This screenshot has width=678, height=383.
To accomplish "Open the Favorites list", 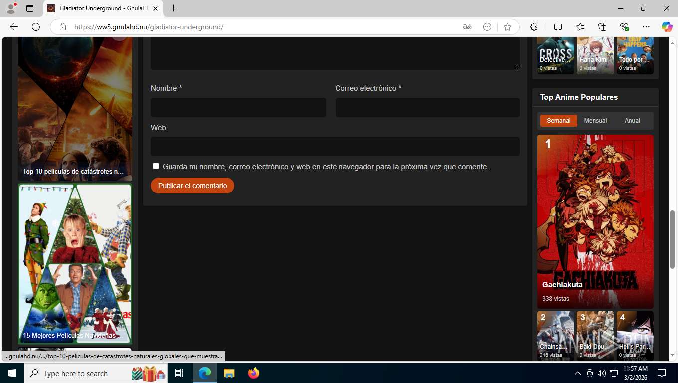I will point(580,27).
